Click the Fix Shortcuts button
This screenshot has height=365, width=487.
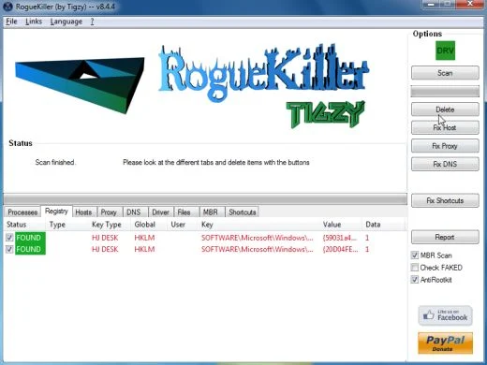pyautogui.click(x=445, y=200)
